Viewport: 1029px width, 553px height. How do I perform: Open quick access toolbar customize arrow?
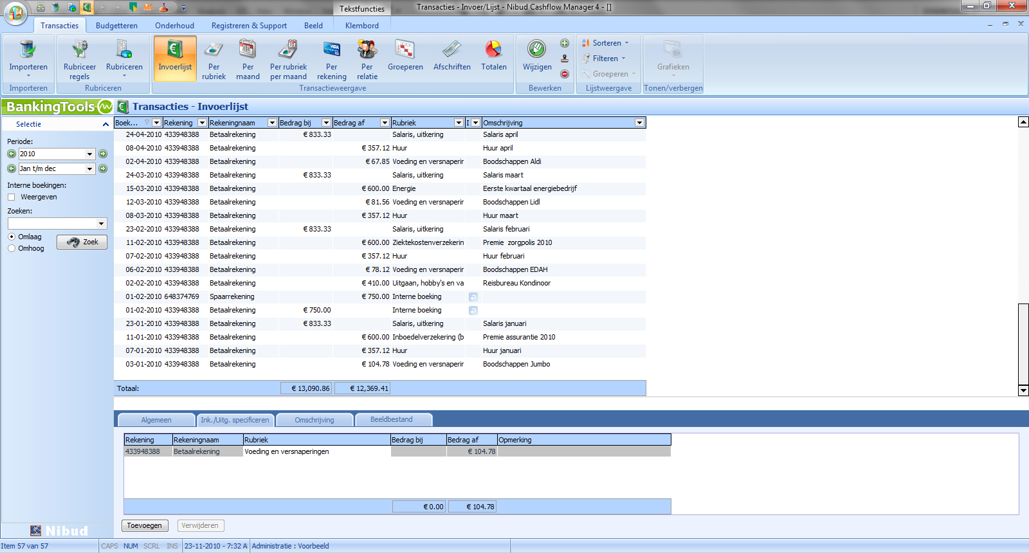(x=183, y=8)
